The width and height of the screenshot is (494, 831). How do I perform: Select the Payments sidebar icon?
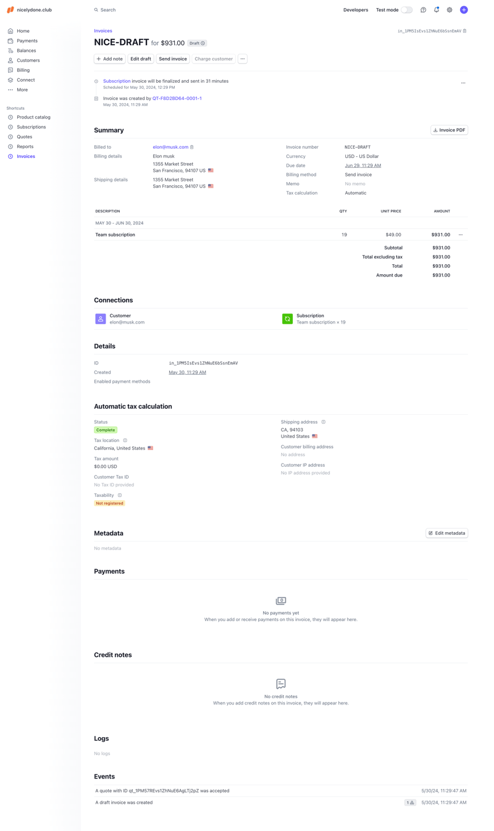(x=10, y=40)
